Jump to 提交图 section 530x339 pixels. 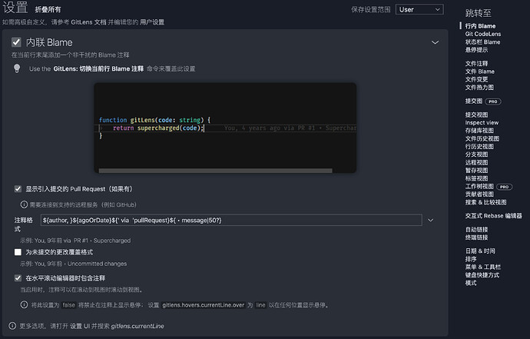[474, 101]
